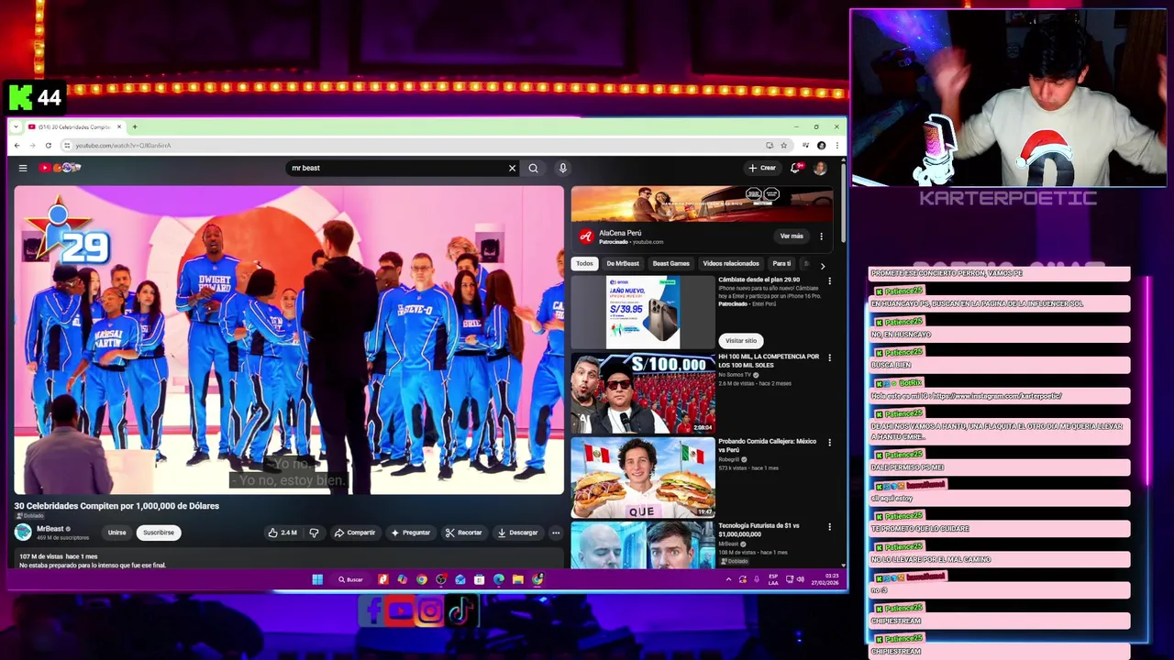Start voice search with the microphone

coord(562,168)
